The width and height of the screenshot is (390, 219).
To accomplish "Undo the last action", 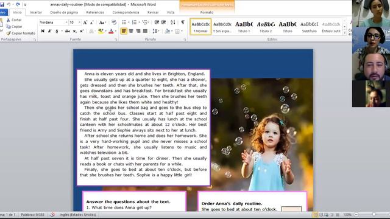I will [x=9, y=4].
